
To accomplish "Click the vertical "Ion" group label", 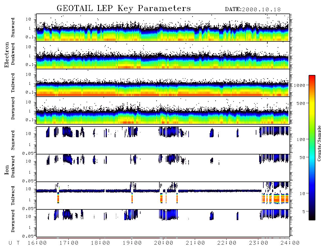I will 6,170.
